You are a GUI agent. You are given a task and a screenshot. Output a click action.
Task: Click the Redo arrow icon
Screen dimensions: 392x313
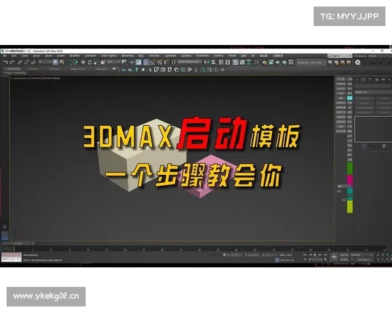(x=12, y=62)
